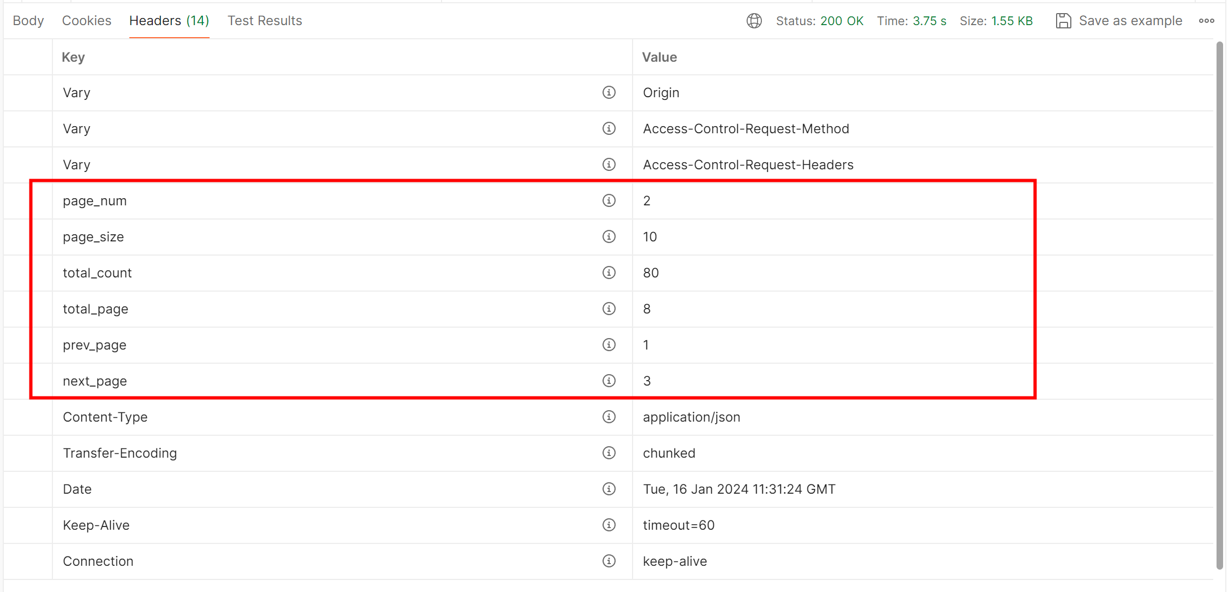Select the Date key cell
Image resolution: width=1228 pixels, height=592 pixels.
(x=342, y=489)
